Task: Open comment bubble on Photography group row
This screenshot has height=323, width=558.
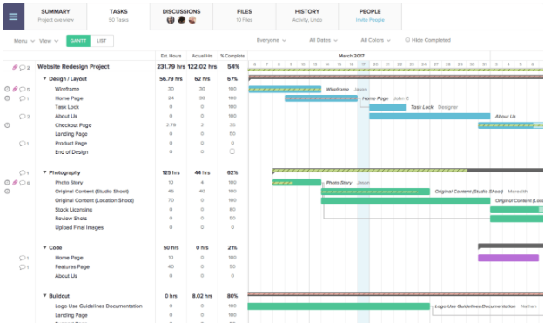Action: pyautogui.click(x=23, y=172)
